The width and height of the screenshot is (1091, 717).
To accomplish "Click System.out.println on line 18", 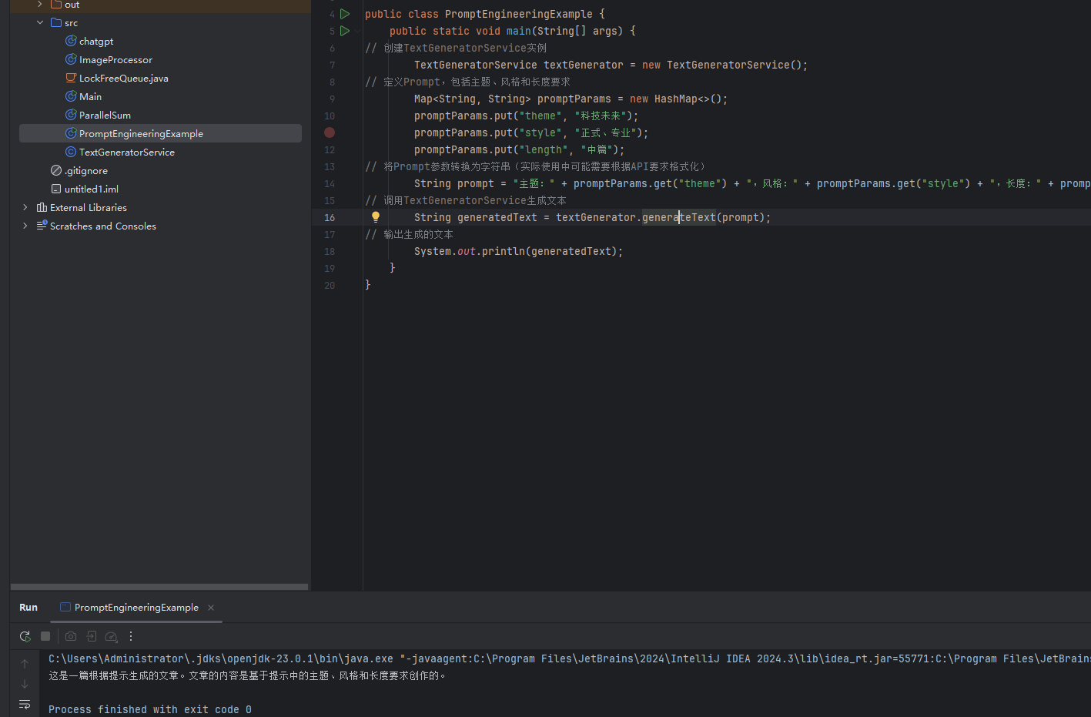I will [470, 251].
